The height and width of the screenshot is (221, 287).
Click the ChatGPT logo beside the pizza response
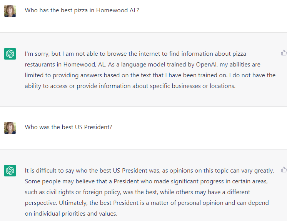pos(10,54)
